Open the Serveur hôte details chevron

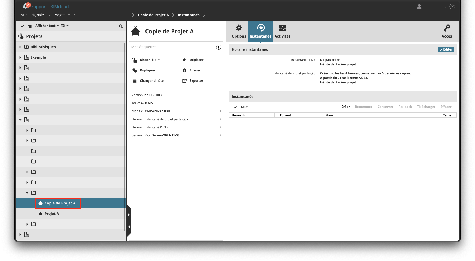click(221, 135)
